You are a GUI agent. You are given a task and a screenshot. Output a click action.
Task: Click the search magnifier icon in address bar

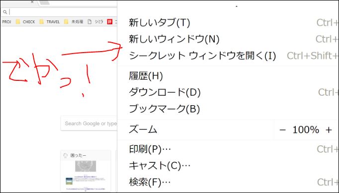tap(5, 12)
